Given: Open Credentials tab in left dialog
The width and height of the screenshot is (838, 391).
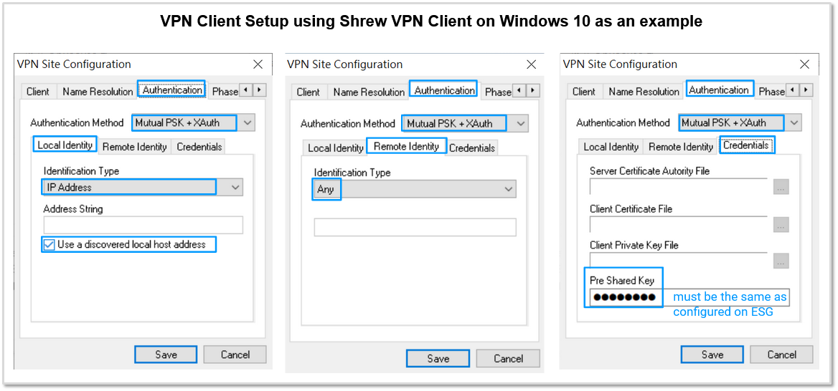Looking at the screenshot, I should pos(199,147).
